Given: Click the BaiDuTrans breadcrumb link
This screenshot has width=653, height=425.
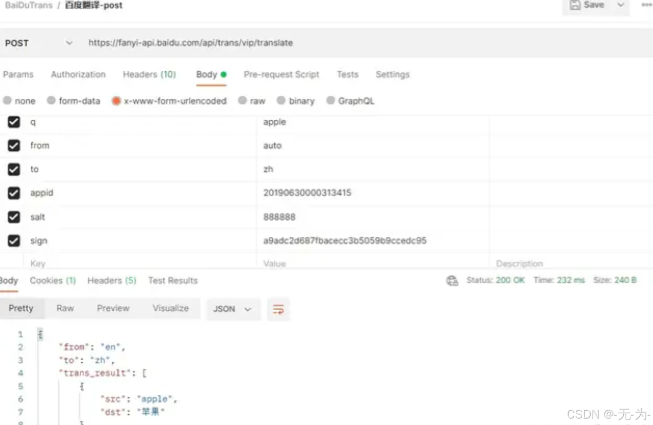Looking at the screenshot, I should 29,5.
